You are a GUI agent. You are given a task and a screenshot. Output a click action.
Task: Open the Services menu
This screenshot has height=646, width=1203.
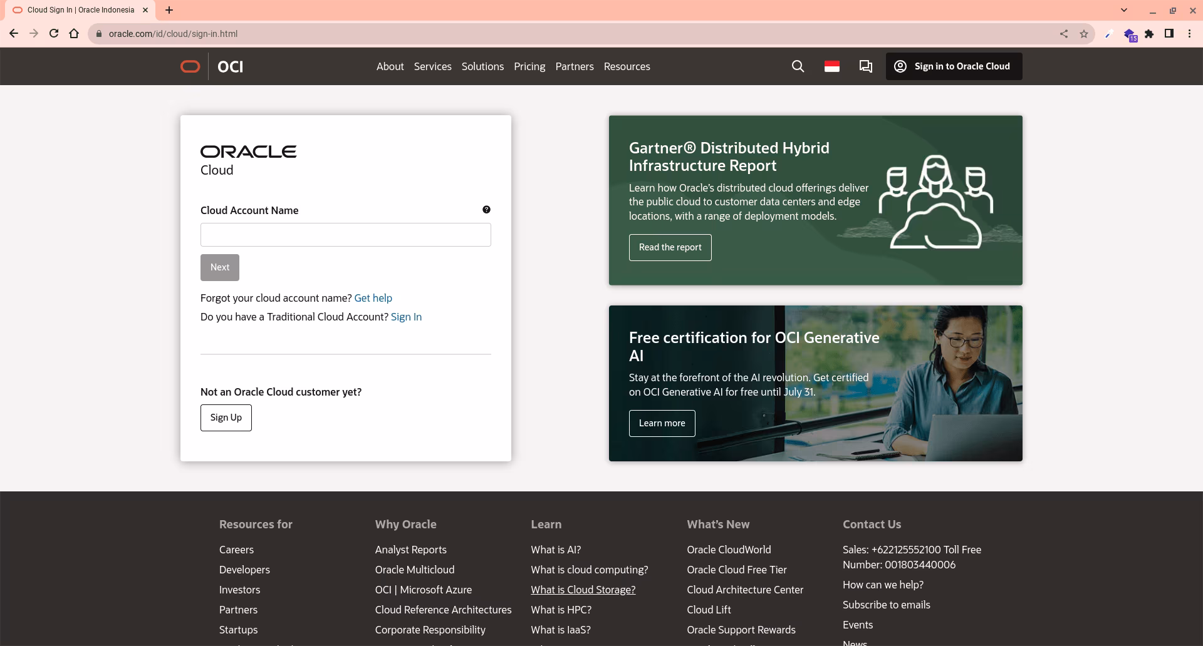click(432, 66)
